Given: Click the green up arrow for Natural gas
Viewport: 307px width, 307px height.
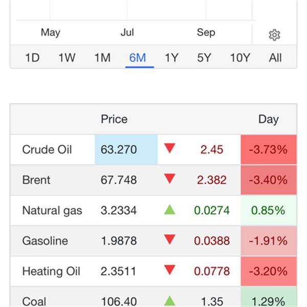Looking at the screenshot, I should [169, 210].
